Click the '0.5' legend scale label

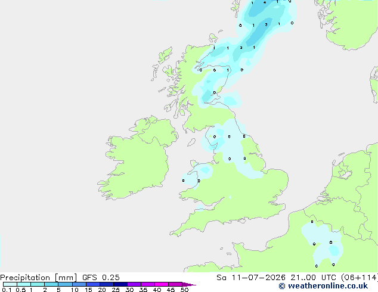pos(21,290)
